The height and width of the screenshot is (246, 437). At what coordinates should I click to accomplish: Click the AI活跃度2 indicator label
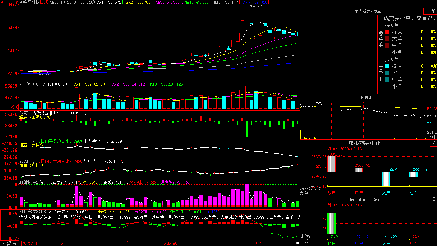click(x=29, y=182)
